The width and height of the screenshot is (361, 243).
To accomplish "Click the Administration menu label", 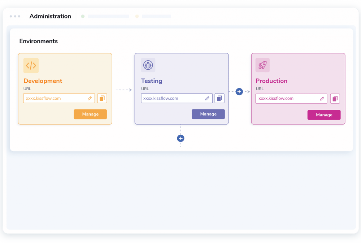I will (50, 16).
